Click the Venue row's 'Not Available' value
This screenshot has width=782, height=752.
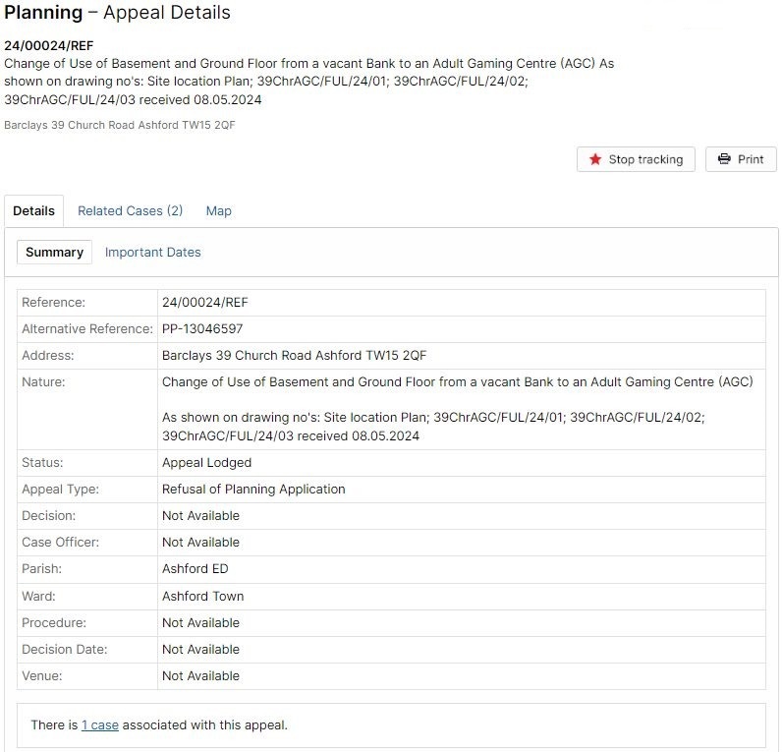[x=200, y=675]
